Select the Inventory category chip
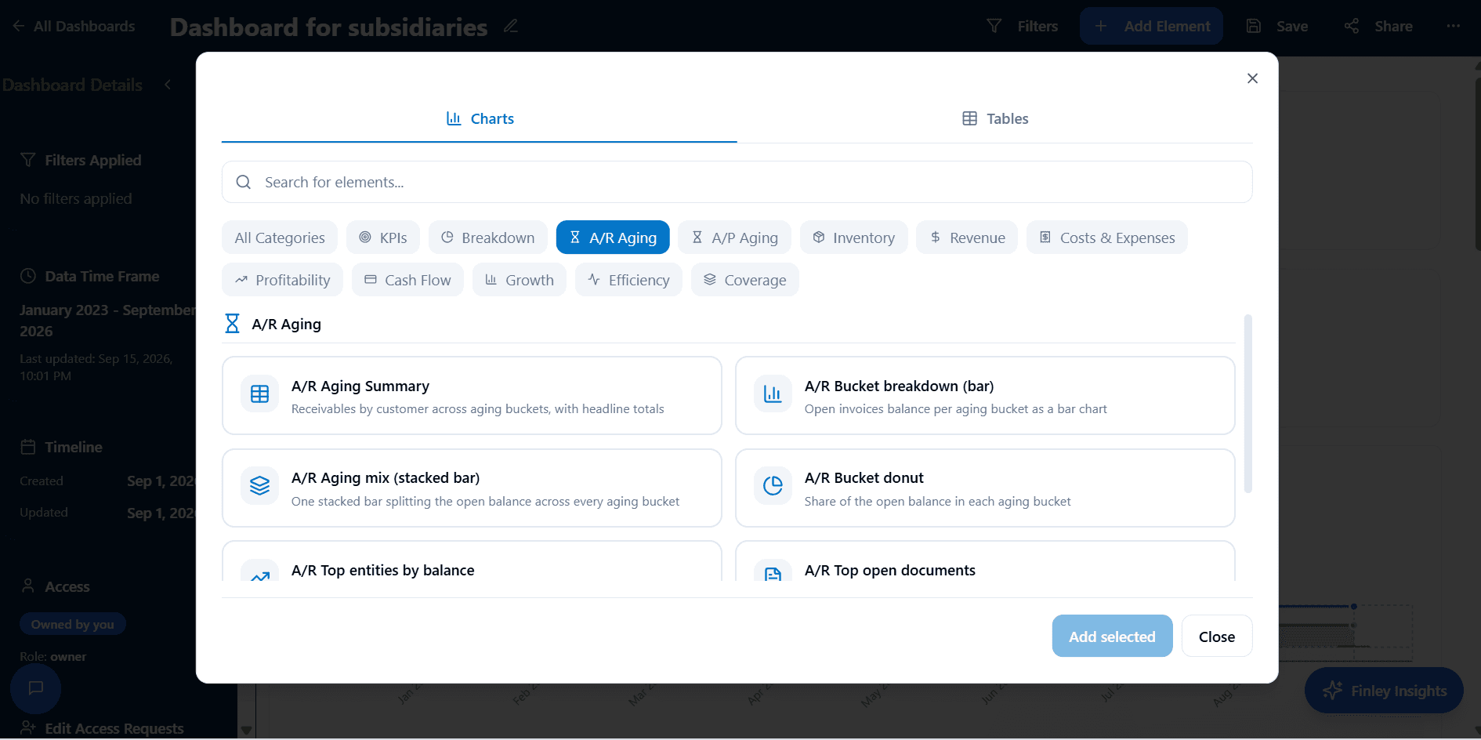 click(853, 238)
